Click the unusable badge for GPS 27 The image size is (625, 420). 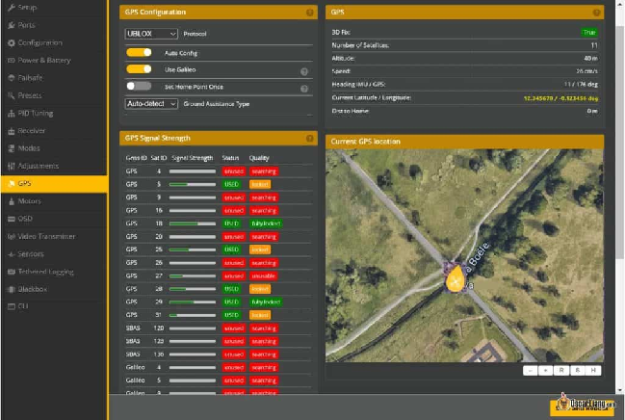pos(264,276)
